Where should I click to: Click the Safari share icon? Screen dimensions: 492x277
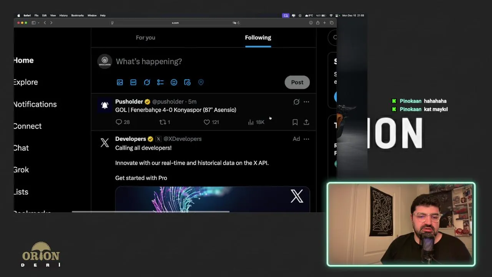point(317,23)
